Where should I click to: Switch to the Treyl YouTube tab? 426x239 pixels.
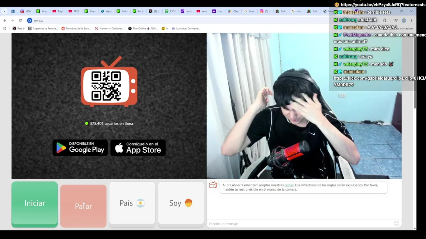[x=58, y=11]
